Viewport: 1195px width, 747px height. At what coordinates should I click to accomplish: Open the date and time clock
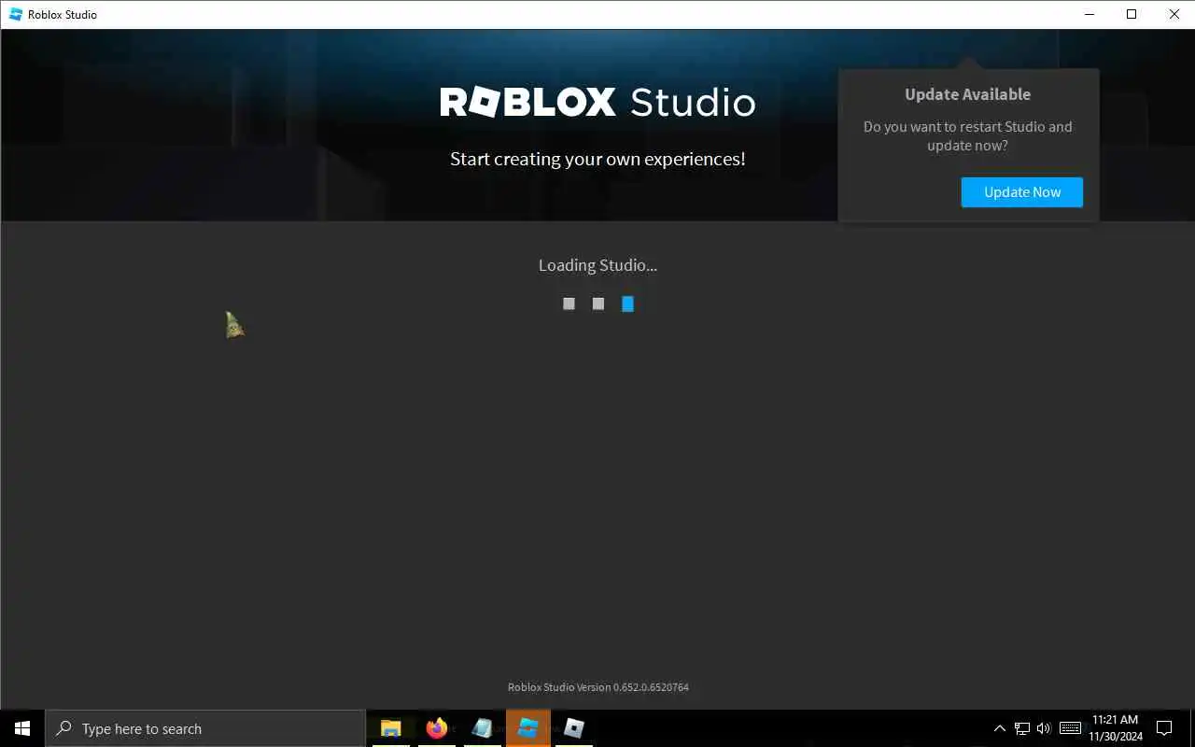click(x=1116, y=728)
